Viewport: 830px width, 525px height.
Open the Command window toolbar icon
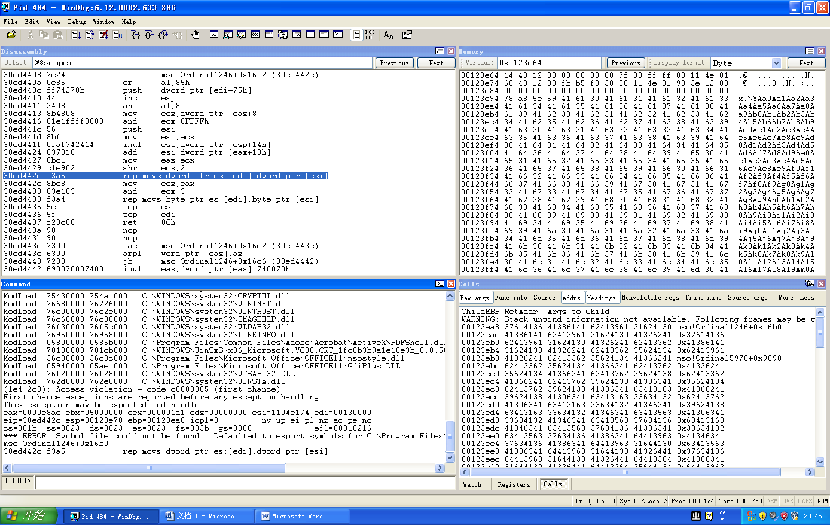214,35
